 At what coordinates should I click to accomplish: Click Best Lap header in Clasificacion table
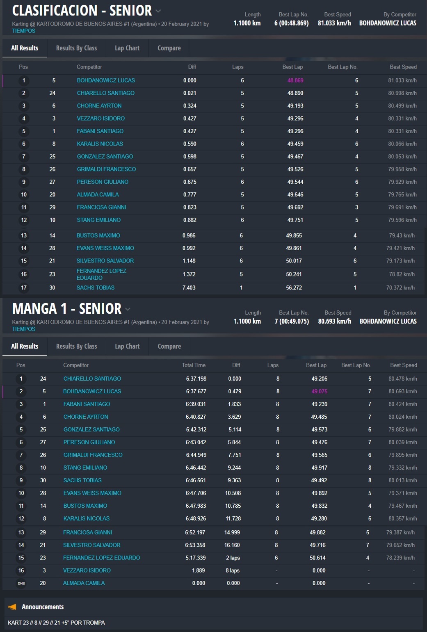tap(292, 67)
